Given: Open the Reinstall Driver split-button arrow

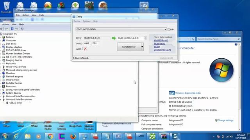Looking at the screenshot, I should 142,47.
